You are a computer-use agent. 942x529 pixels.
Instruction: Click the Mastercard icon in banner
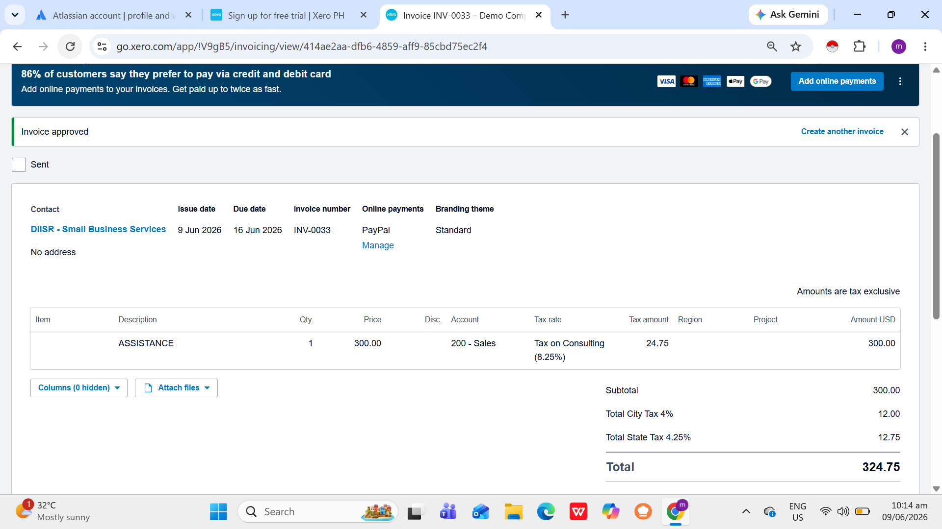pyautogui.click(x=689, y=81)
